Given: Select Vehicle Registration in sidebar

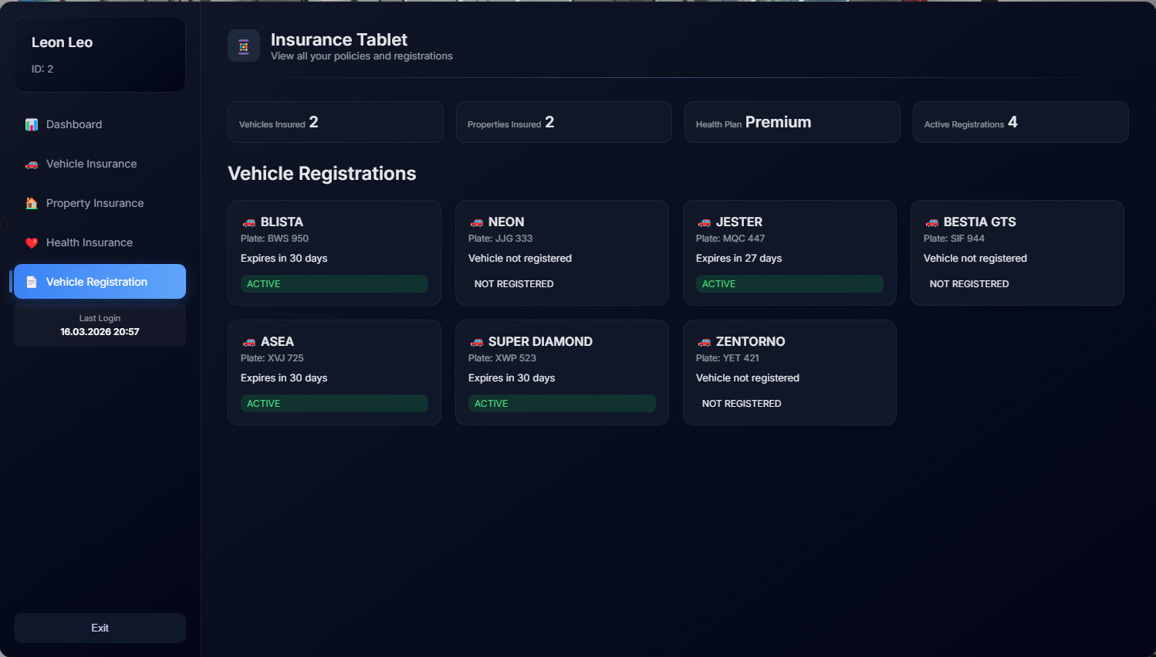Looking at the screenshot, I should [100, 282].
